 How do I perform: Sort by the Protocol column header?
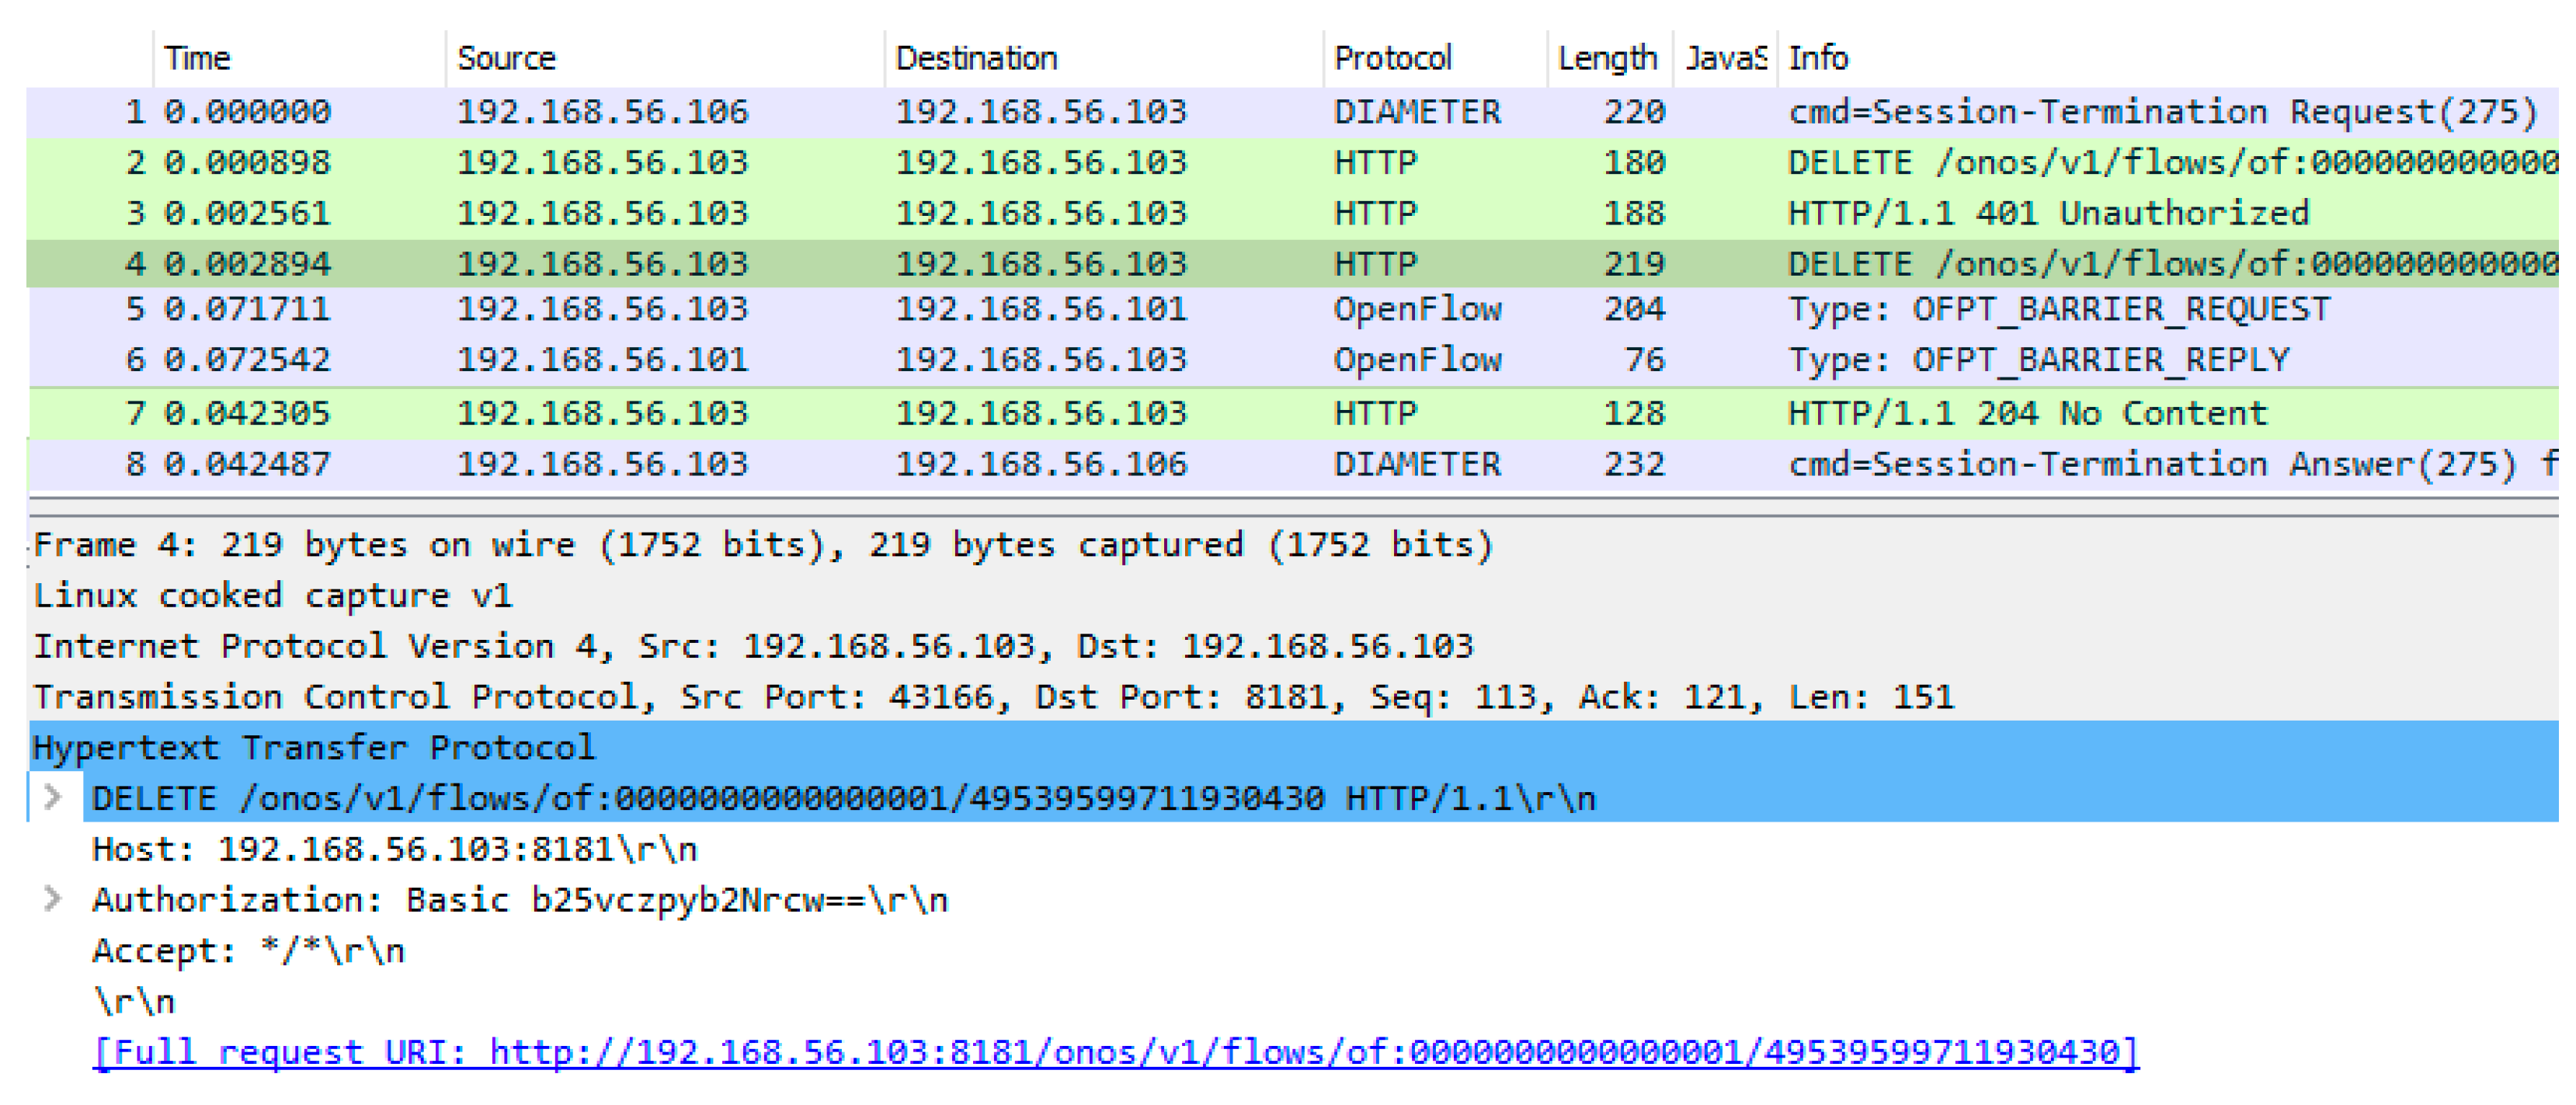point(1392,58)
